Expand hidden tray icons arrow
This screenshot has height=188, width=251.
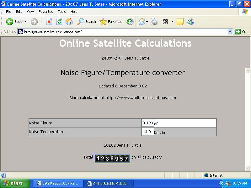[x=222, y=183]
